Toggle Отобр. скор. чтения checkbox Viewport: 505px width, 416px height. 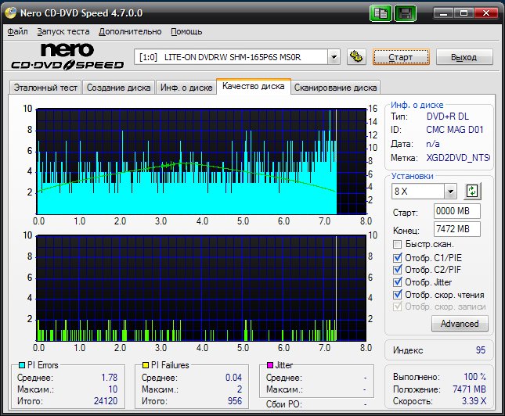(x=398, y=295)
